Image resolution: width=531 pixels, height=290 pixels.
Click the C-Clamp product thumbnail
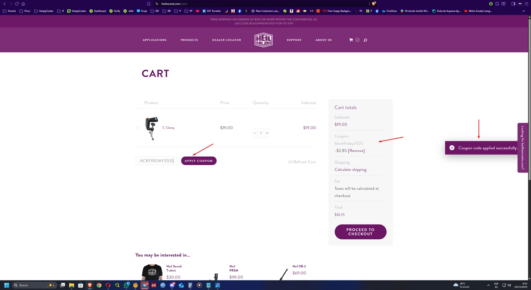point(152,128)
